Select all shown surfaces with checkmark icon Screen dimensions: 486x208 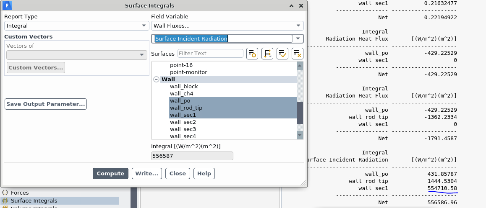[x=282, y=54]
